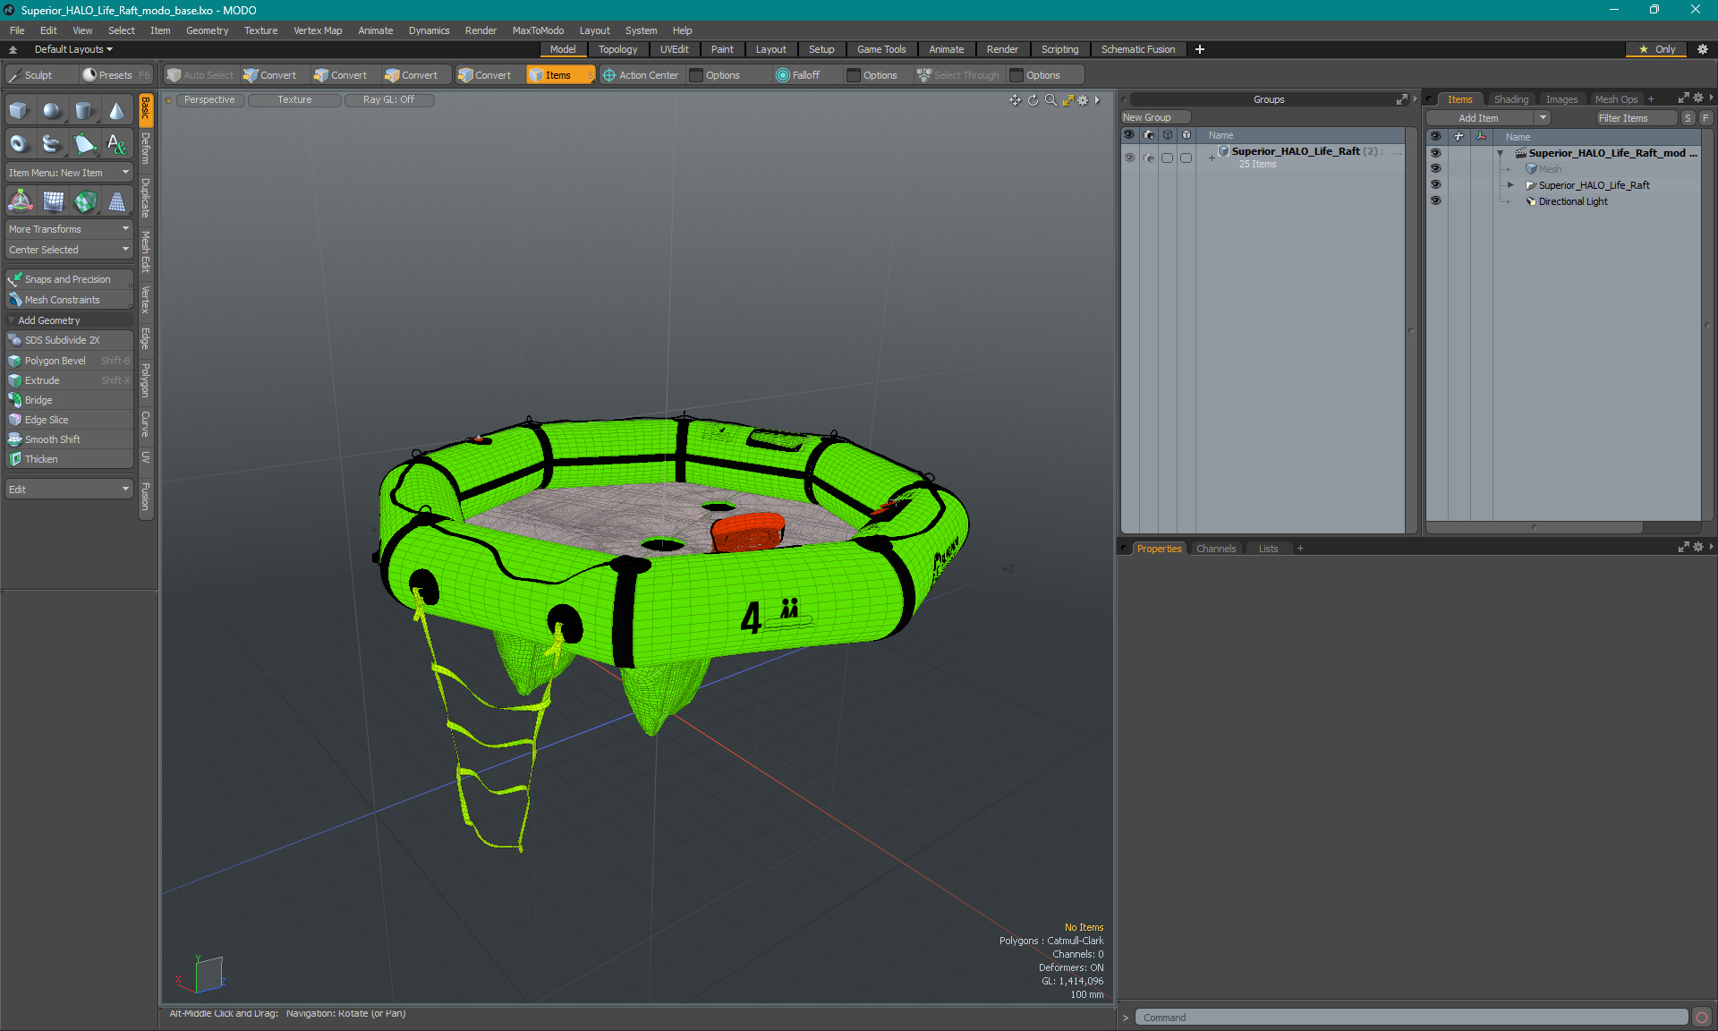This screenshot has height=1031, width=1718.
Task: Click the Command input field
Action: pos(1411,1018)
